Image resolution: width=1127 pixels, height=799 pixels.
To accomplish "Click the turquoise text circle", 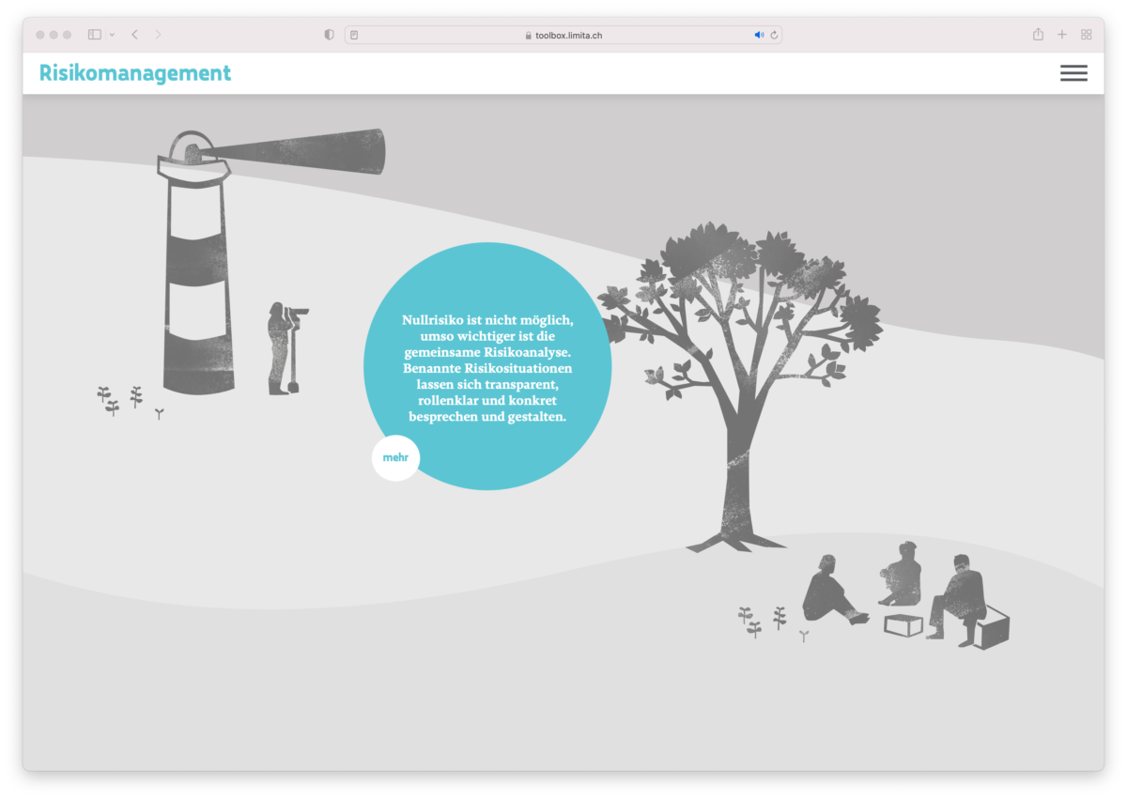I will pos(487,366).
